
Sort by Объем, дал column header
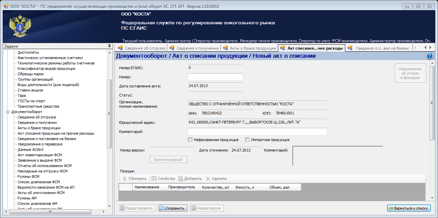pyautogui.click(x=284, y=187)
